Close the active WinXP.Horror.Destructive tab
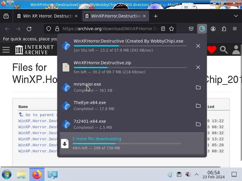Screen dimensions: 242x181 144,16
